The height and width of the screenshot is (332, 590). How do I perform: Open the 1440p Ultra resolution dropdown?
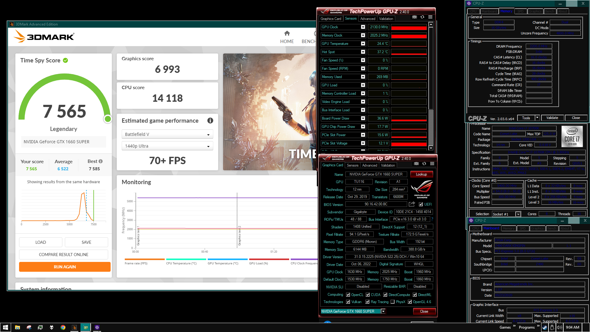click(167, 146)
